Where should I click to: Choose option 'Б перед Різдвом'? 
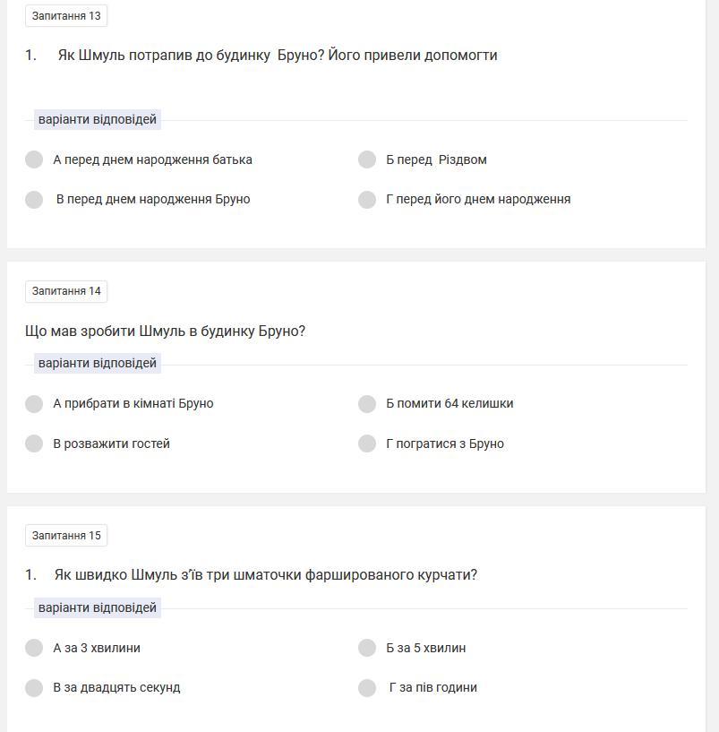point(367,159)
